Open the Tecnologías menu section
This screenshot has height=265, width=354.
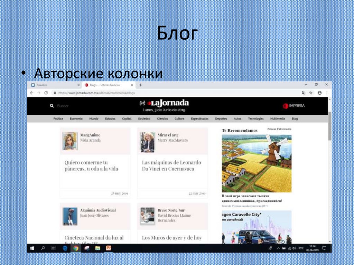click(255, 119)
